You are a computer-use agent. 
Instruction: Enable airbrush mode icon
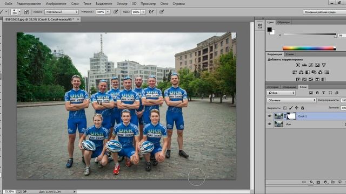pyautogui.click(x=151, y=12)
